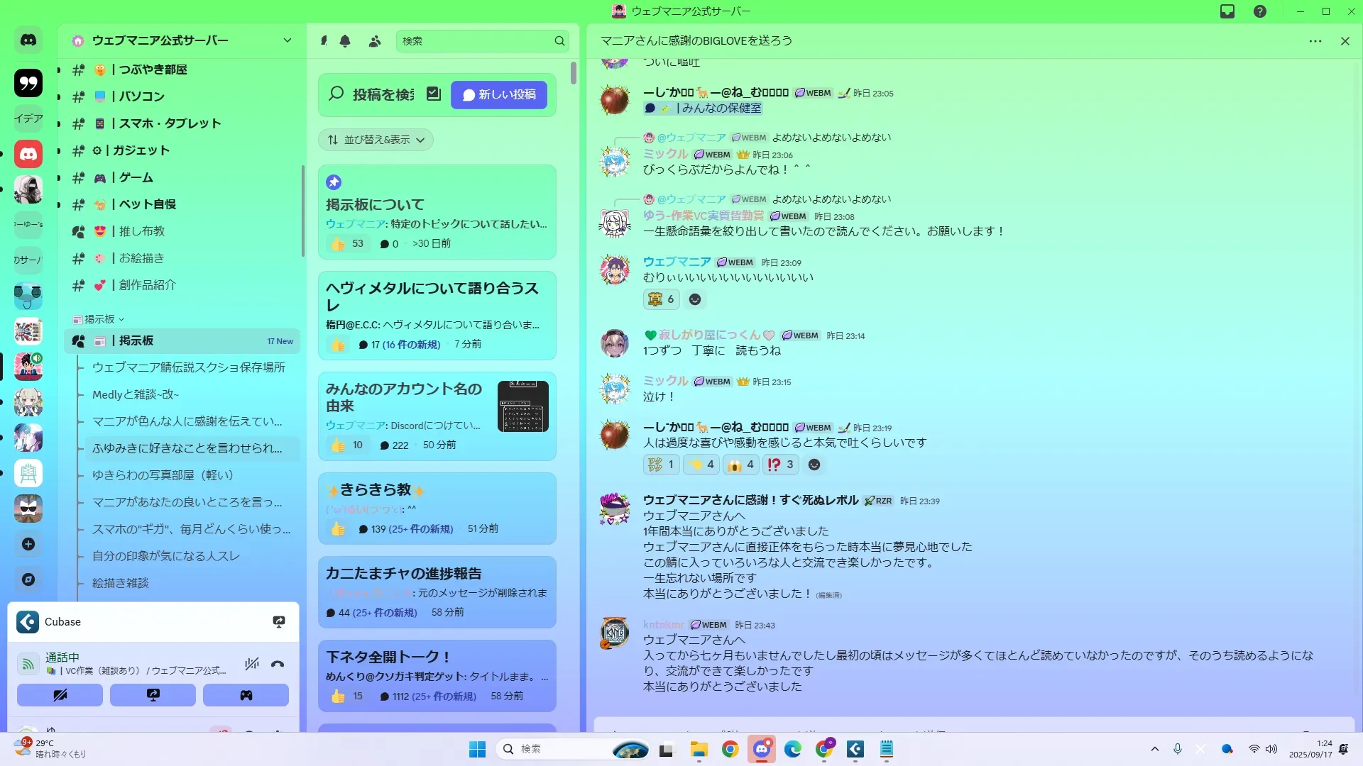
Task: Toggle screen share button in voice panel
Action: [x=153, y=695]
